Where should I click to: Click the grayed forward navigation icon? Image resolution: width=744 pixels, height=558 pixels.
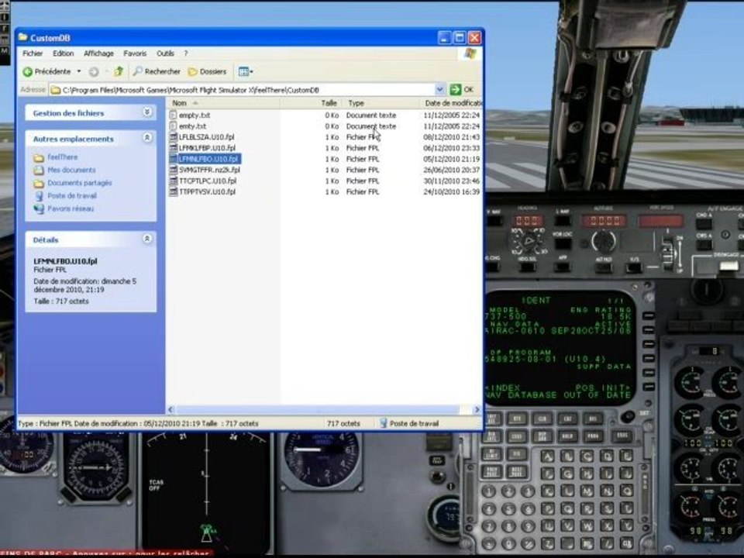(x=94, y=71)
